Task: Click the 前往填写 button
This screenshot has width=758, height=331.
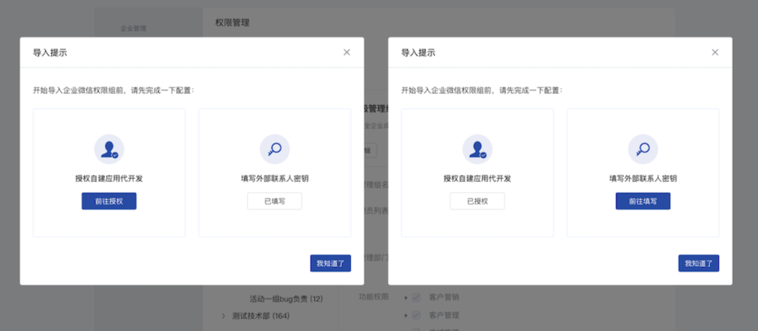Action: tap(643, 201)
